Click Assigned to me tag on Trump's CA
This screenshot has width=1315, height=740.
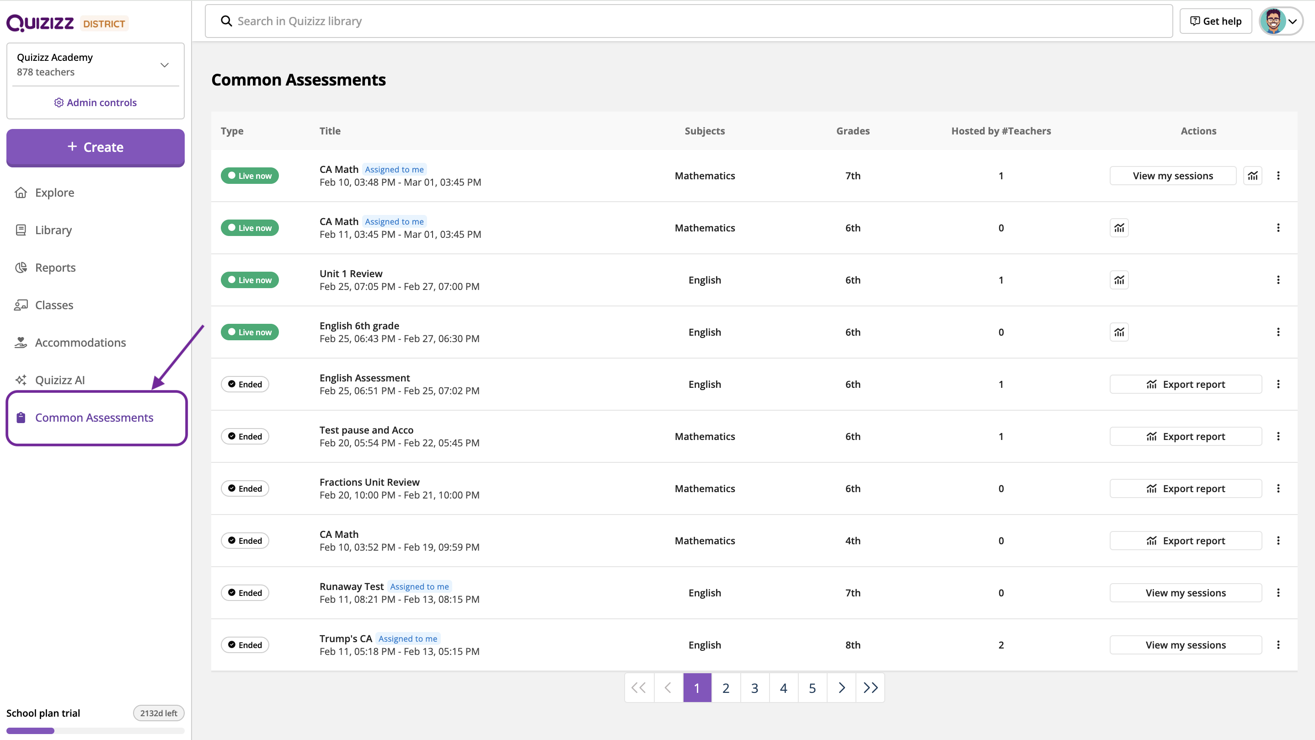(407, 639)
